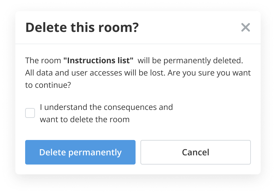The width and height of the screenshot is (276, 194).
Task: Click the "to continue?" text line
Action: click(x=48, y=85)
